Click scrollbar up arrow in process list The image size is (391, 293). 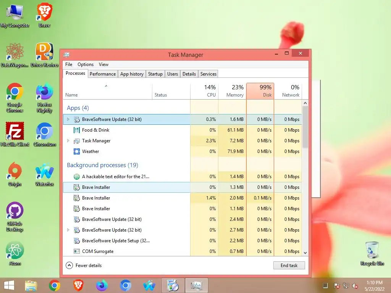(x=305, y=103)
